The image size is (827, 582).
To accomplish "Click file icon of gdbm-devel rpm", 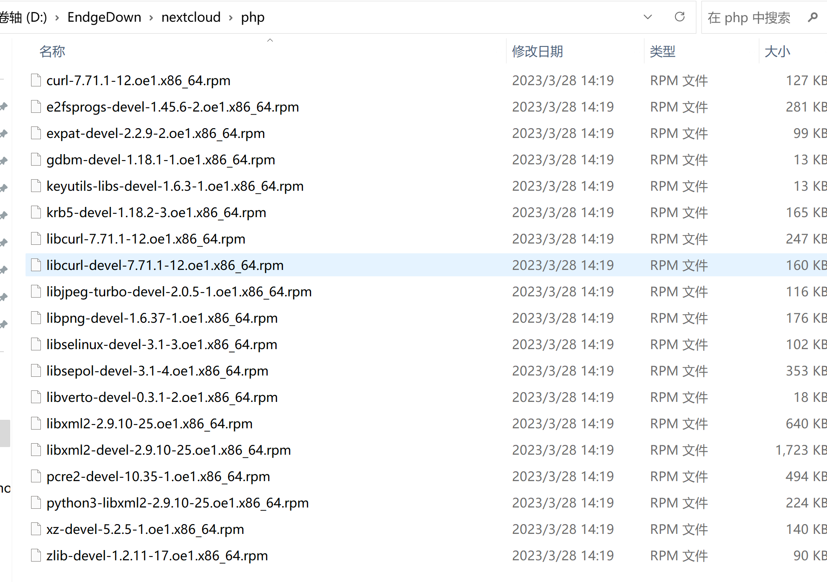I will (x=36, y=159).
